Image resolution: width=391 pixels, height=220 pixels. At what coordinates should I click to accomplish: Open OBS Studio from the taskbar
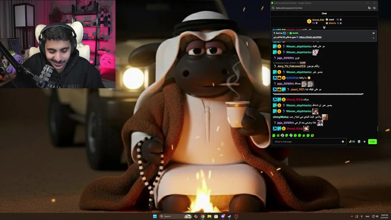(x=236, y=216)
